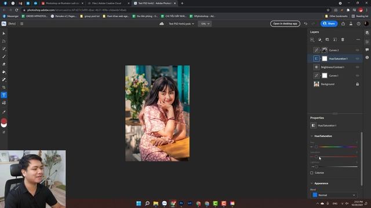Click the Lightness slider handle
The height and width of the screenshot is (208, 371).
tap(316, 167)
